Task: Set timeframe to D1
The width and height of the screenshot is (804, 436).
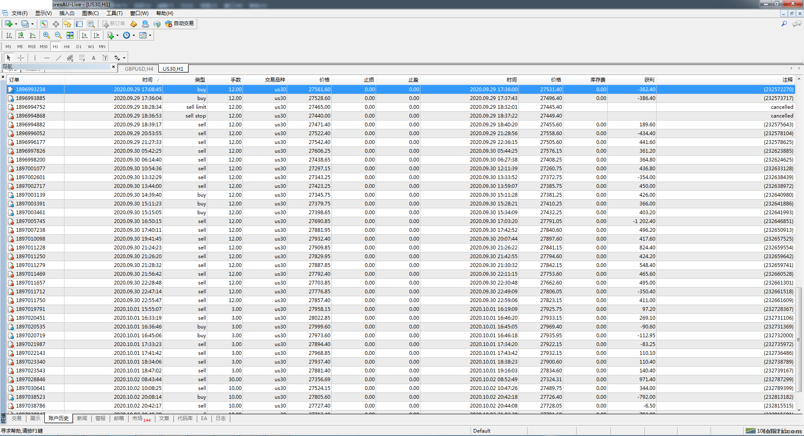Action: pyautogui.click(x=79, y=46)
